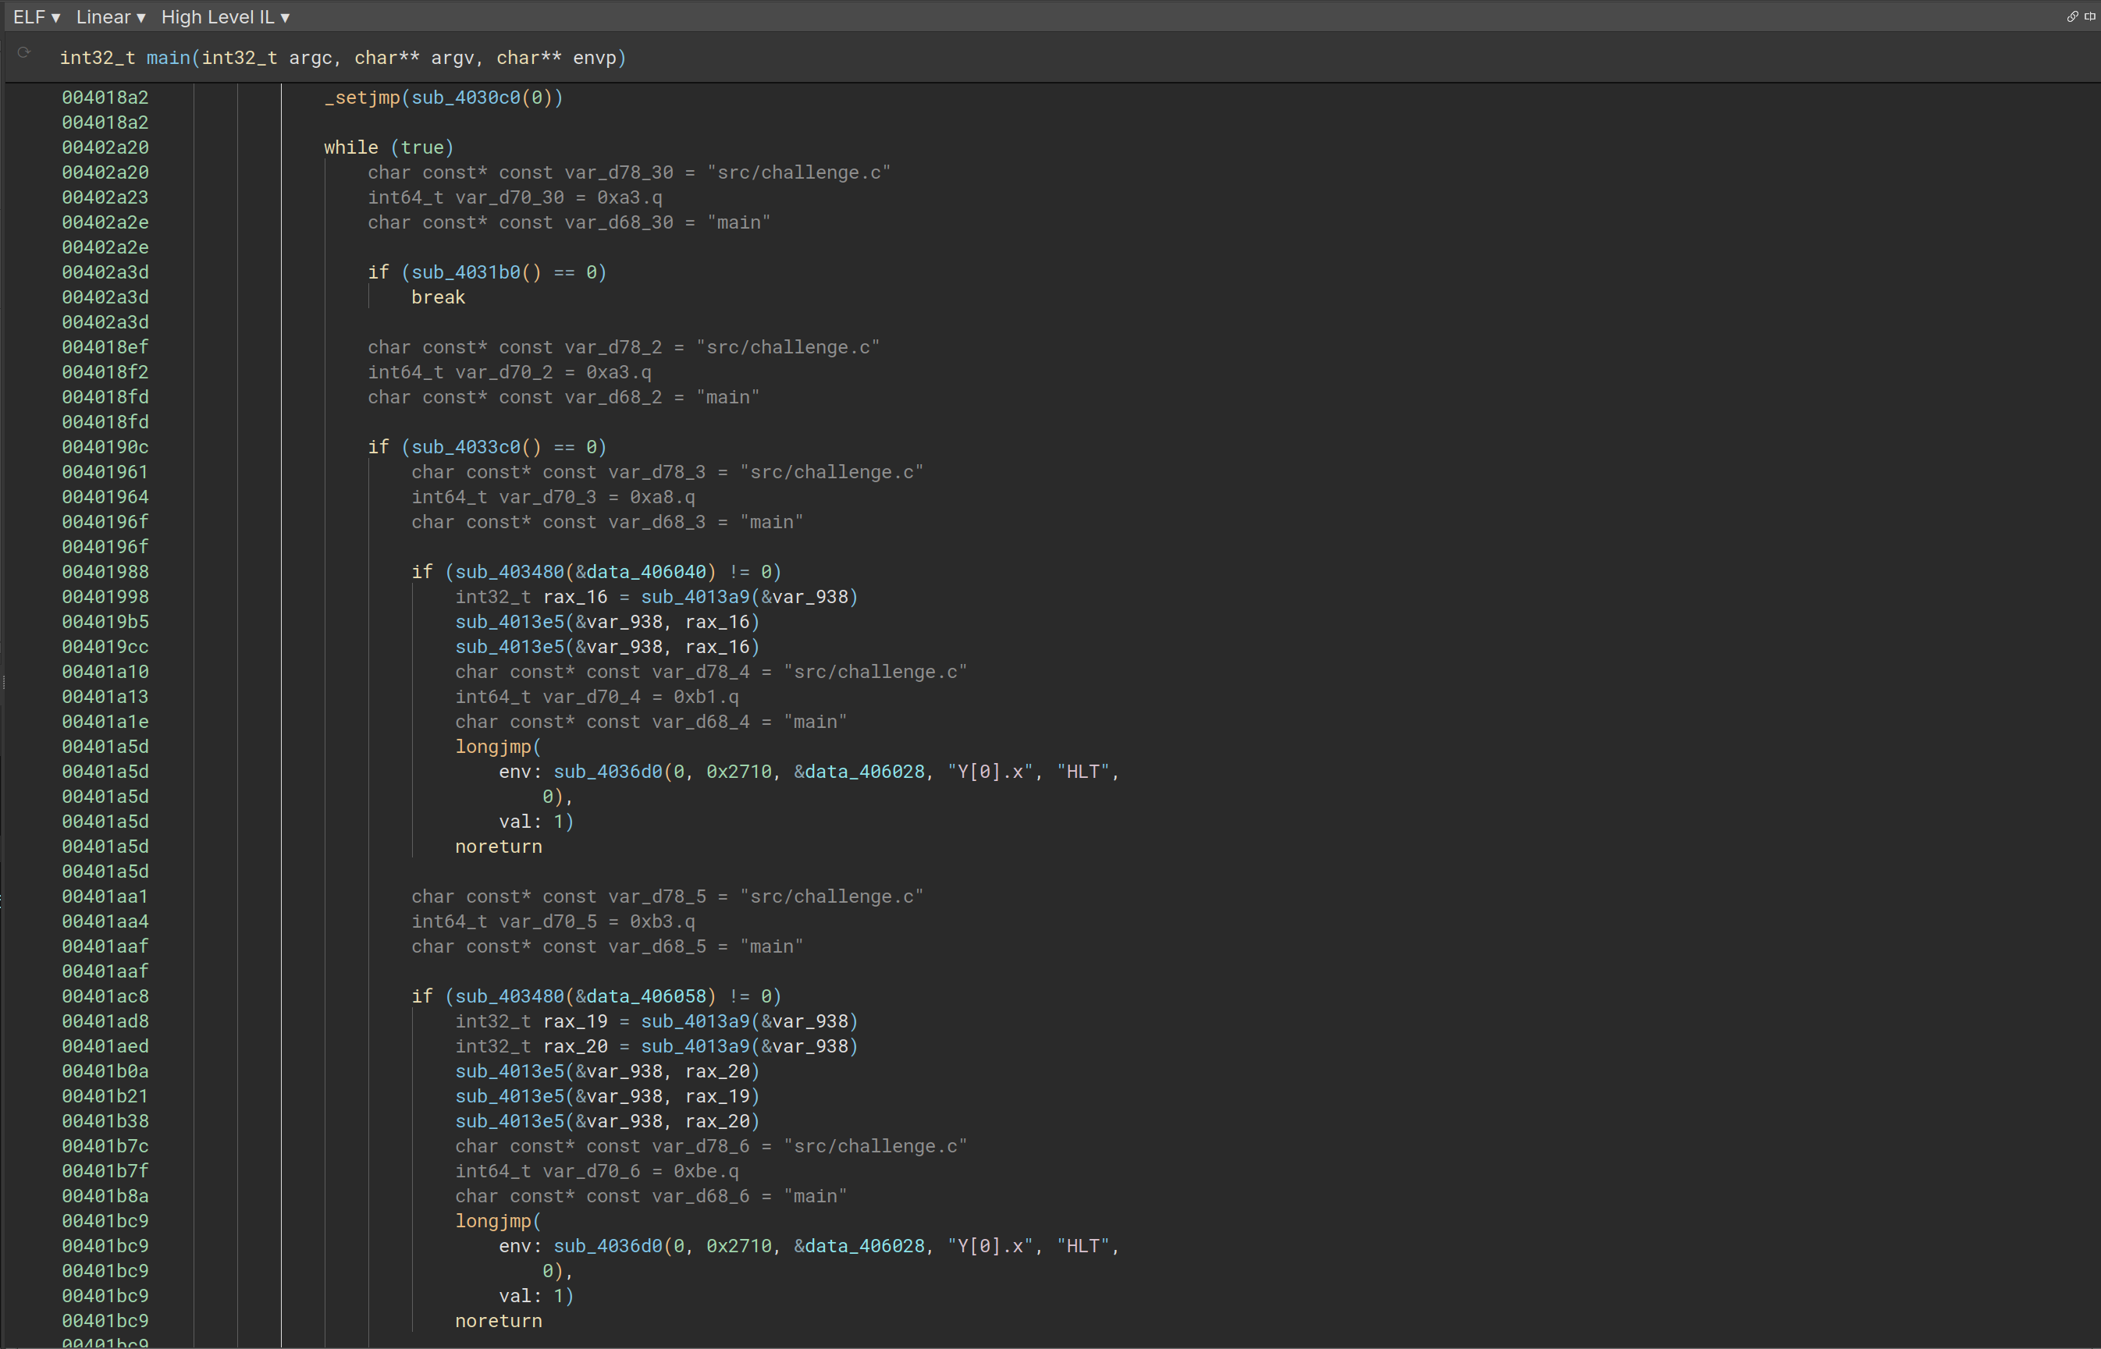Screen dimensions: 2101x1349
Task: Select the rax_16 variable declaration
Action: 574,597
